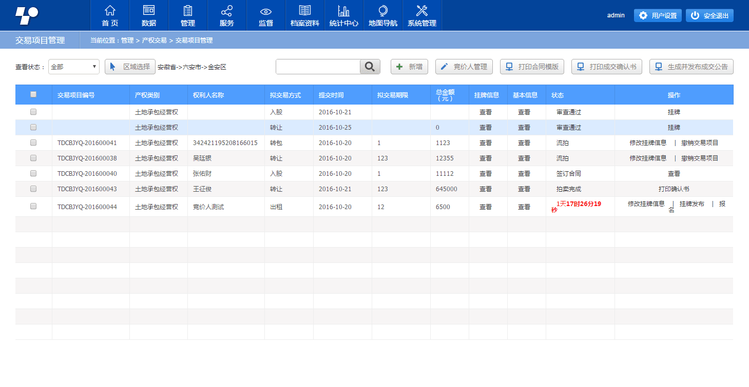Click the magnifier search icon button
Viewport: 749px width, 387px height.
370,67
